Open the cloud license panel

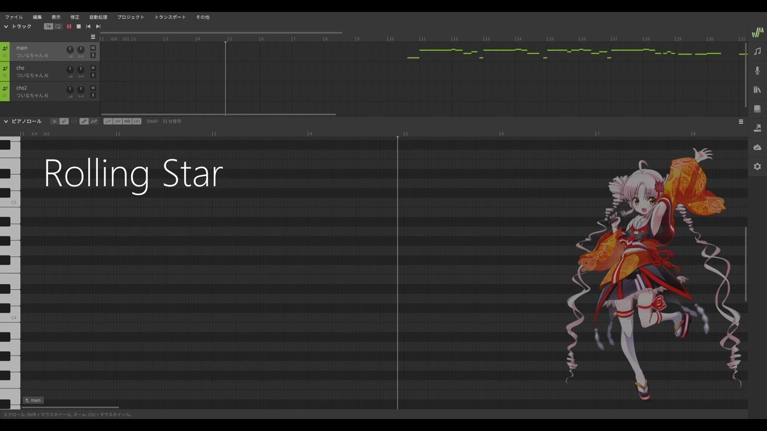point(757,147)
